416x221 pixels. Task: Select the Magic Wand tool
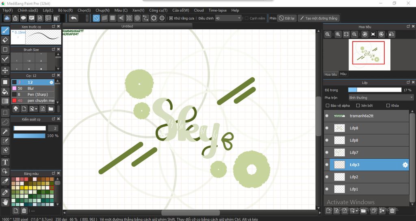[x=5, y=131]
